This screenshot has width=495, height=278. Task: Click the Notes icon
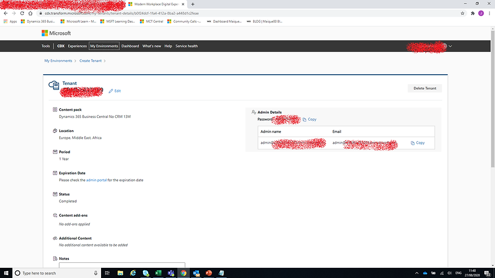coord(55,258)
